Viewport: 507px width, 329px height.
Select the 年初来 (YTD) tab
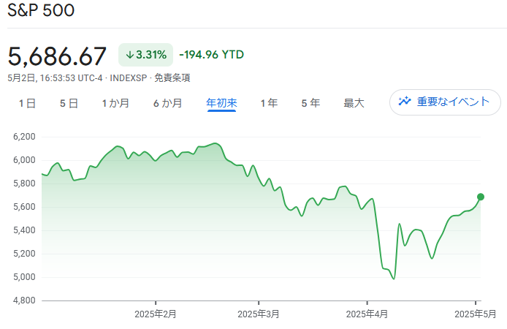[x=221, y=104]
